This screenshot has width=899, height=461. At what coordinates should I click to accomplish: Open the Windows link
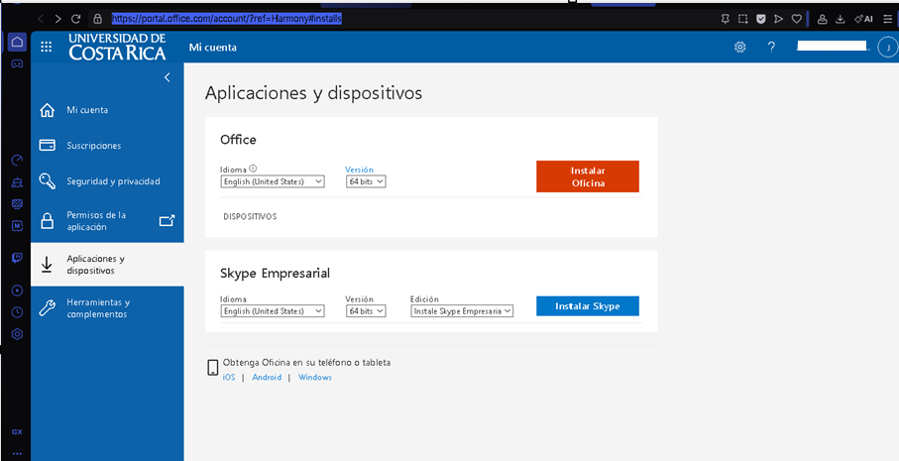(315, 378)
